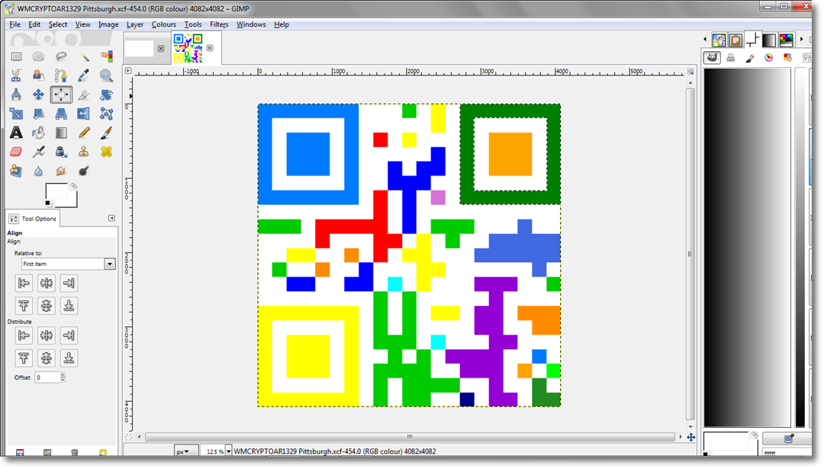Select the Bucket Fill tool
Screen dimensions: 824x469
click(x=38, y=133)
